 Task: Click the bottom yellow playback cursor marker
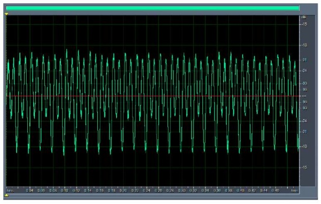pyautogui.click(x=6, y=195)
